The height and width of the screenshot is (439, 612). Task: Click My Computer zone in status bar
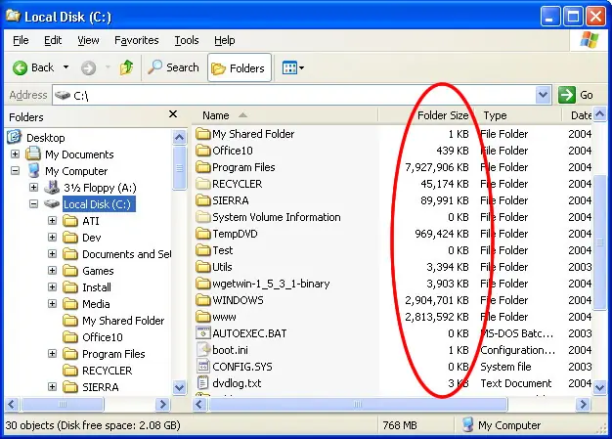pyautogui.click(x=502, y=425)
